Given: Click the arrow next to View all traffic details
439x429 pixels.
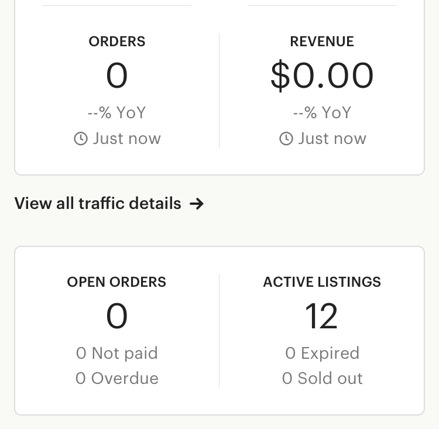Looking at the screenshot, I should point(197,204).
